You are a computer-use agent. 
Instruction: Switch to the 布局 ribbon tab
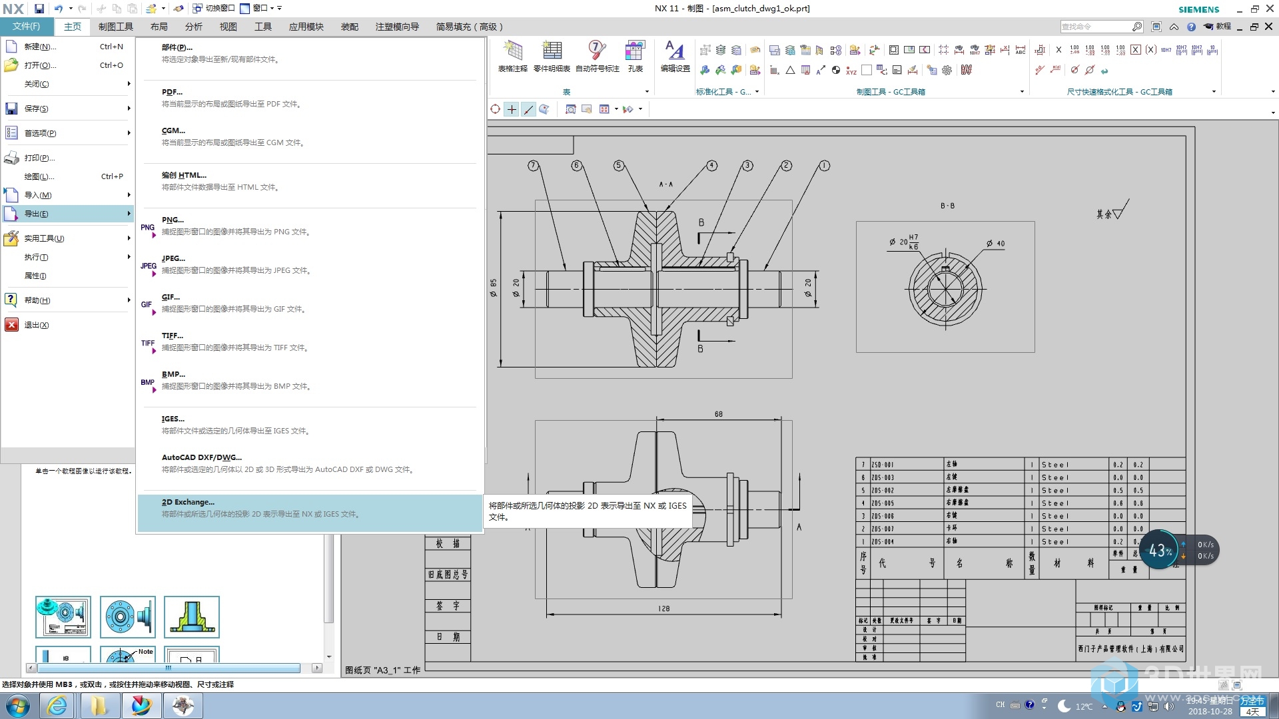click(159, 27)
